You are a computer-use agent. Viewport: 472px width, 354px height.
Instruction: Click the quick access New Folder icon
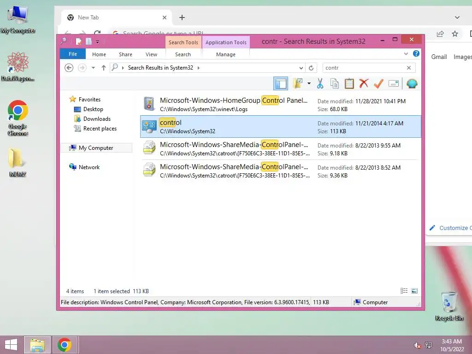(88, 41)
